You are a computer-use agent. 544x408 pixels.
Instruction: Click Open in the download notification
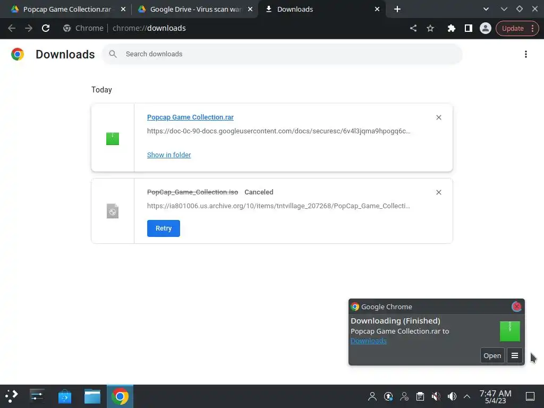click(x=492, y=355)
